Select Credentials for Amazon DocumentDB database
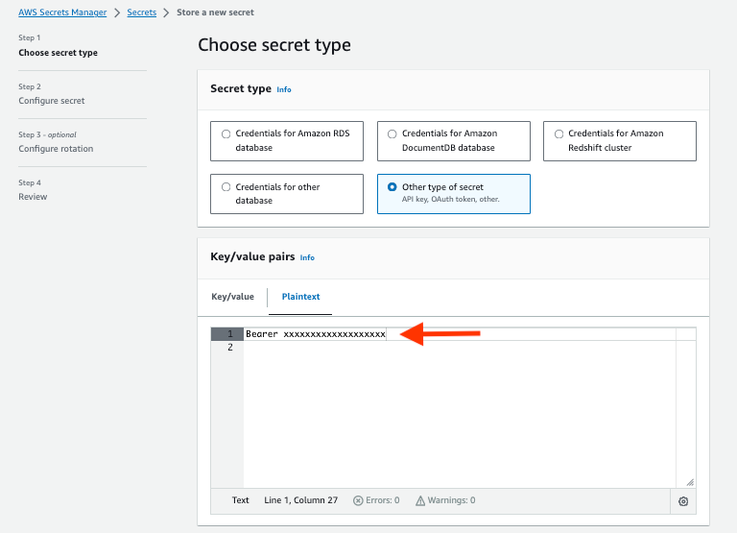The width and height of the screenshot is (737, 533). pos(454,141)
